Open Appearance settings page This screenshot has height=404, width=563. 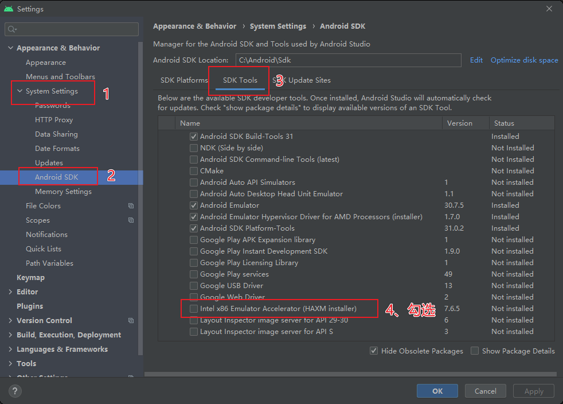46,62
